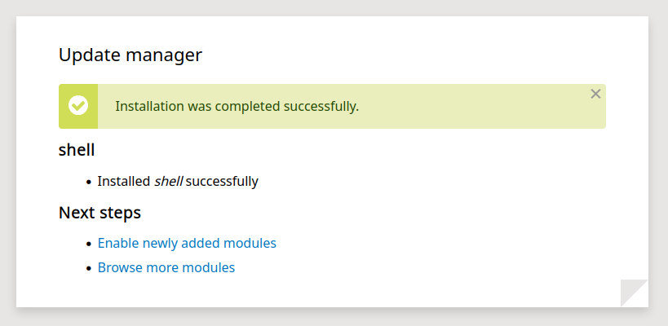Click bullet beside Browse more modules
The width and height of the screenshot is (668, 326).
pos(89,269)
